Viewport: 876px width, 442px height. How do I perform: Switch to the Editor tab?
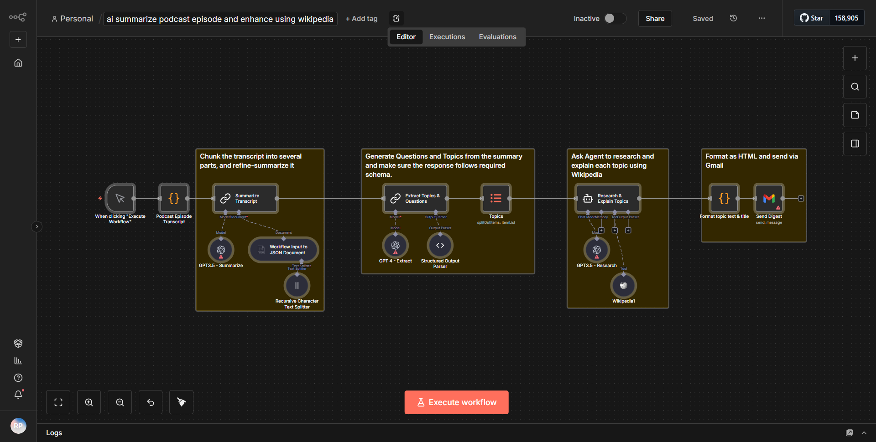(x=406, y=37)
